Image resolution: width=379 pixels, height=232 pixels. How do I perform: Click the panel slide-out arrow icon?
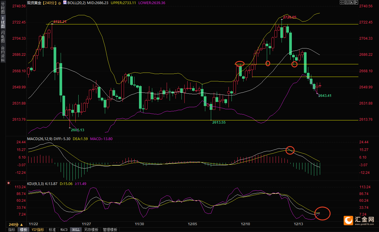356,2
